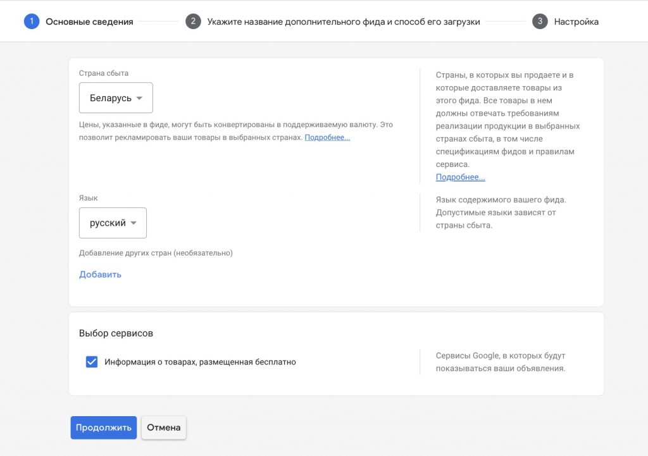Click the arrow beside Беларусь
This screenshot has height=456, width=648.
(139, 98)
